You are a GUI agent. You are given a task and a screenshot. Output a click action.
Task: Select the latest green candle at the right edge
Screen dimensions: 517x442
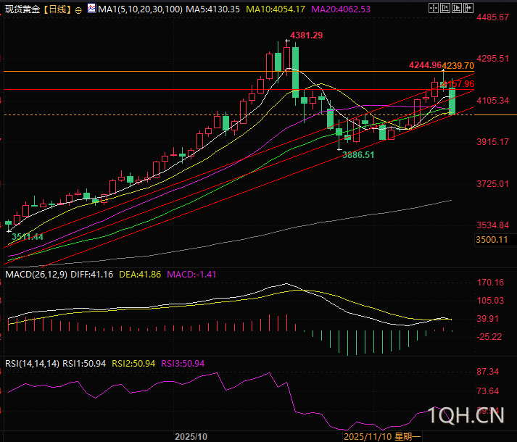(x=452, y=101)
